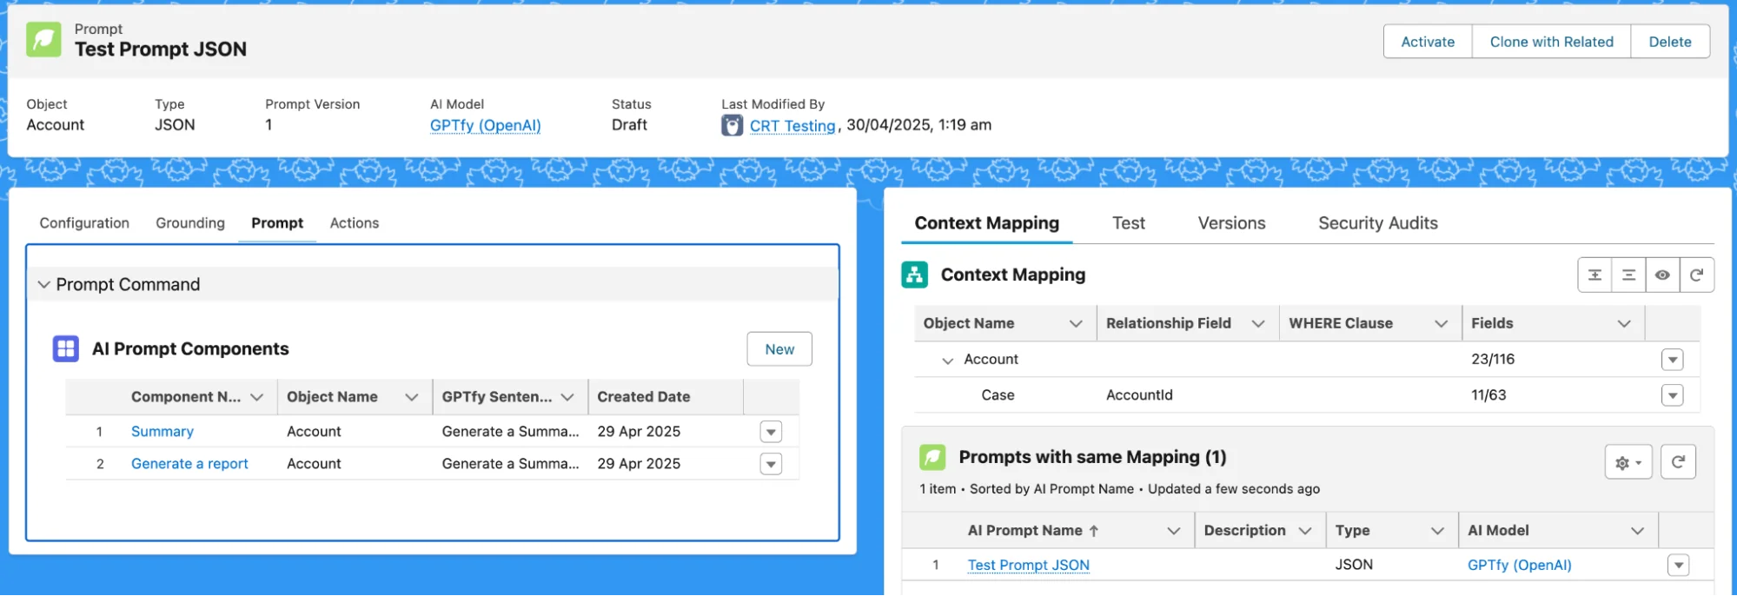Switch to the Test tab

[1129, 223]
